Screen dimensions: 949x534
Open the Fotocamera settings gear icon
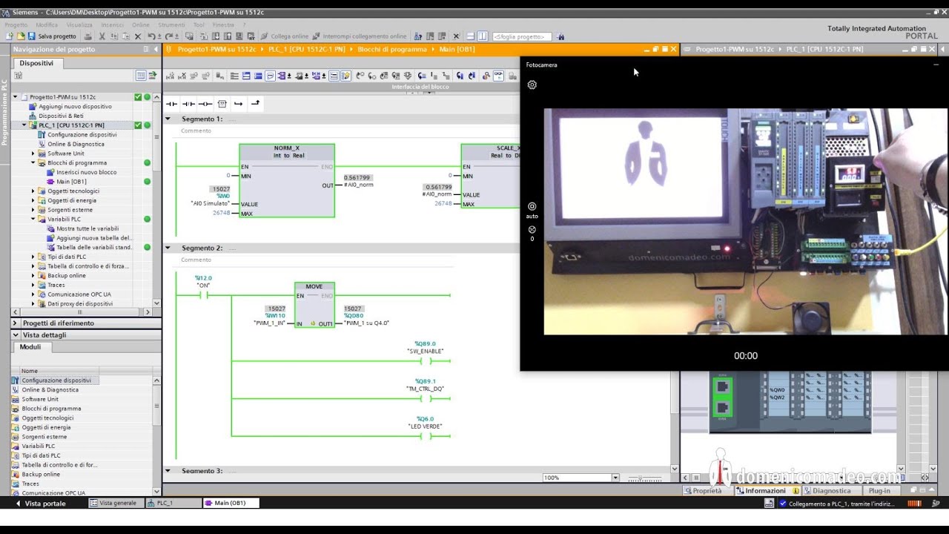point(532,85)
